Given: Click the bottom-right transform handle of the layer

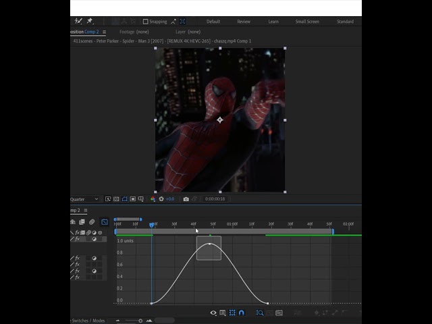Looking at the screenshot, I should point(285,192).
